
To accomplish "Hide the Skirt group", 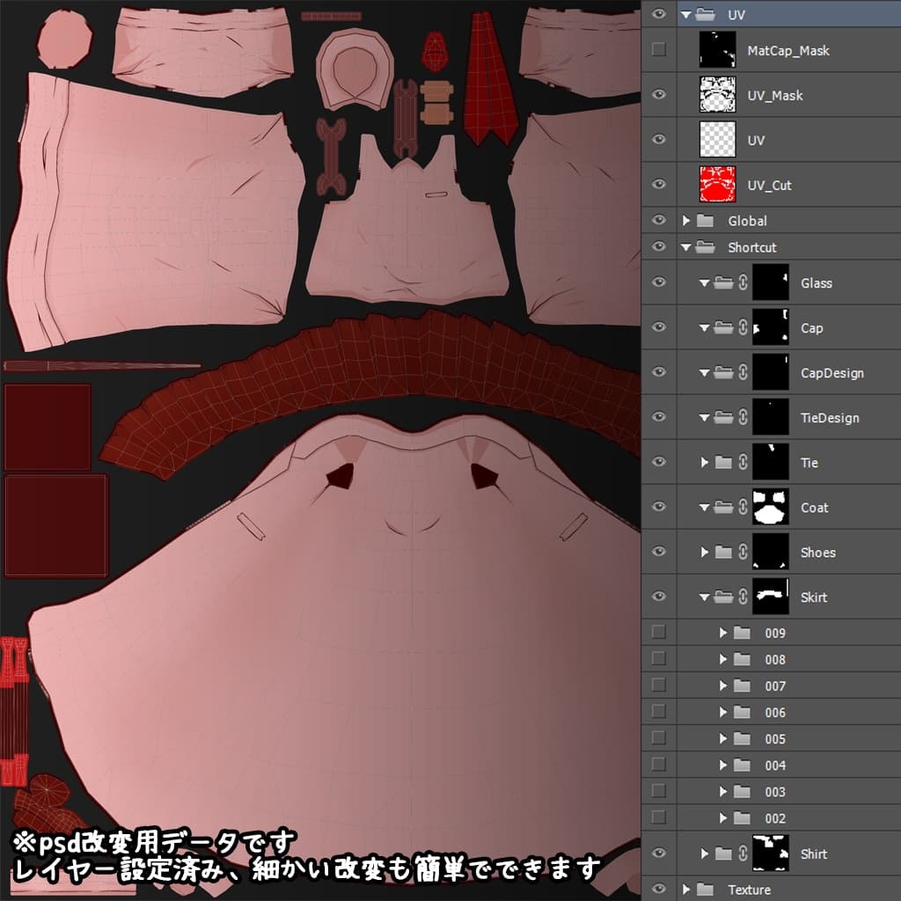I will click(658, 597).
